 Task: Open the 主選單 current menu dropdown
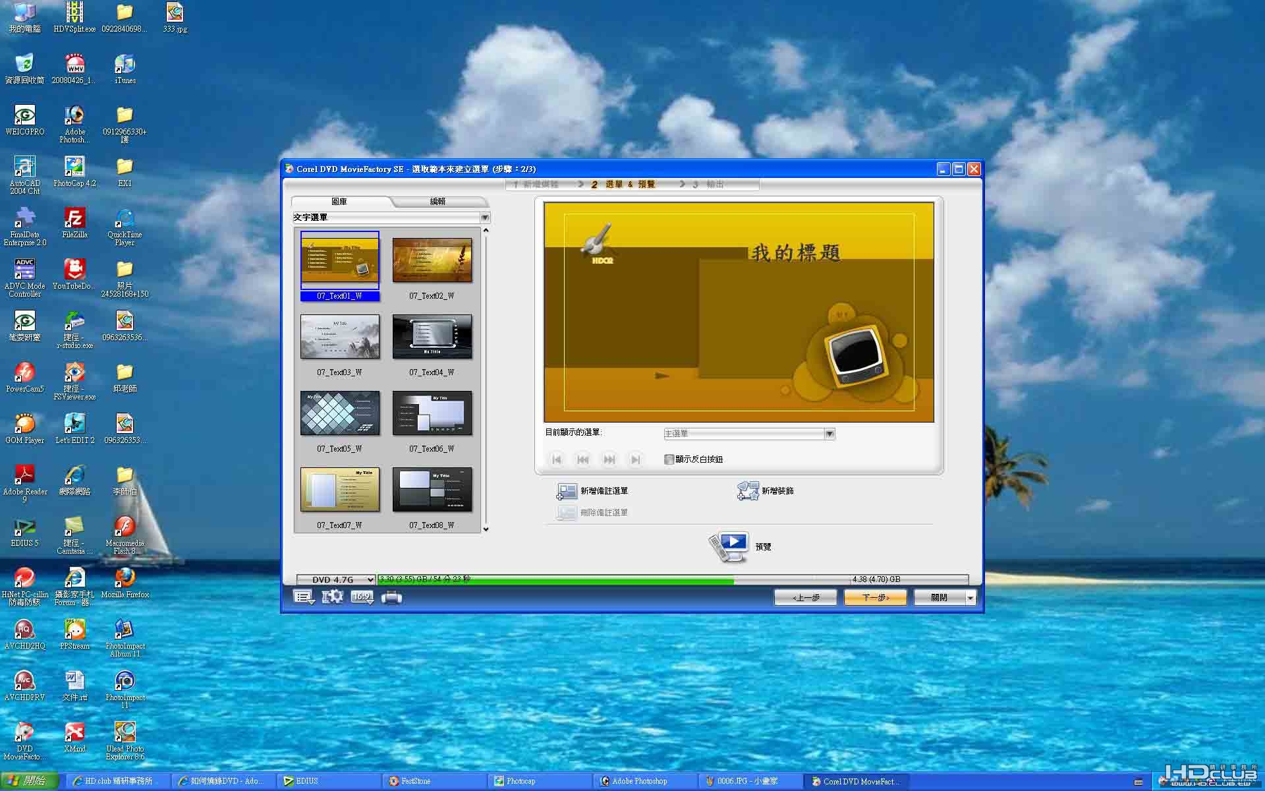(x=829, y=434)
